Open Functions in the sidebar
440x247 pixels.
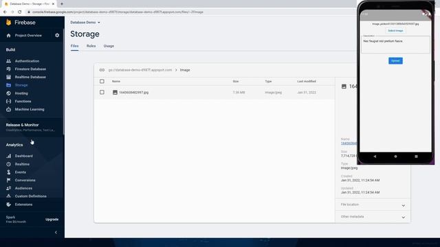(x=23, y=102)
